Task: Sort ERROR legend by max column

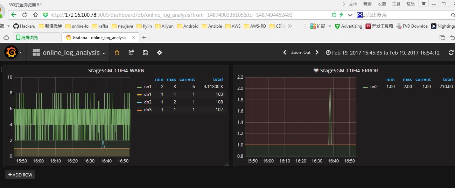Action: [x=407, y=79]
